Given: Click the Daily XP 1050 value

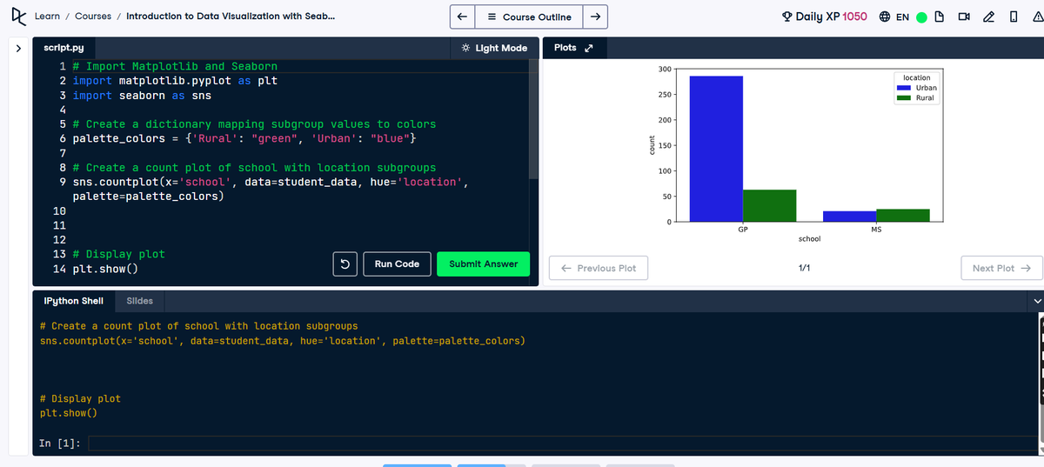Looking at the screenshot, I should [x=853, y=17].
